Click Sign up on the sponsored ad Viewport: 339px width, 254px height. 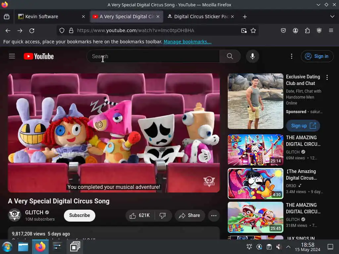pos(303,126)
